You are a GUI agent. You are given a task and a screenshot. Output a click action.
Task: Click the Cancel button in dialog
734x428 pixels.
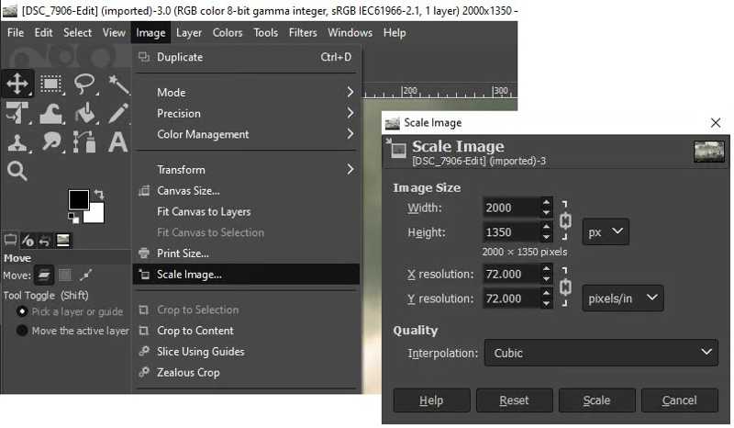coord(679,400)
